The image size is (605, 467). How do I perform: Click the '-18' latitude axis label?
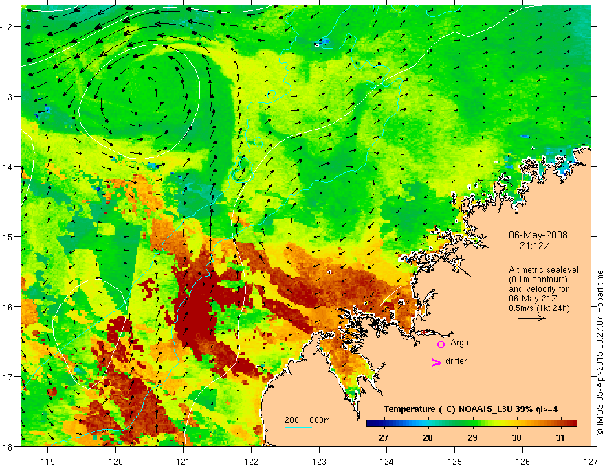[x=8, y=446]
